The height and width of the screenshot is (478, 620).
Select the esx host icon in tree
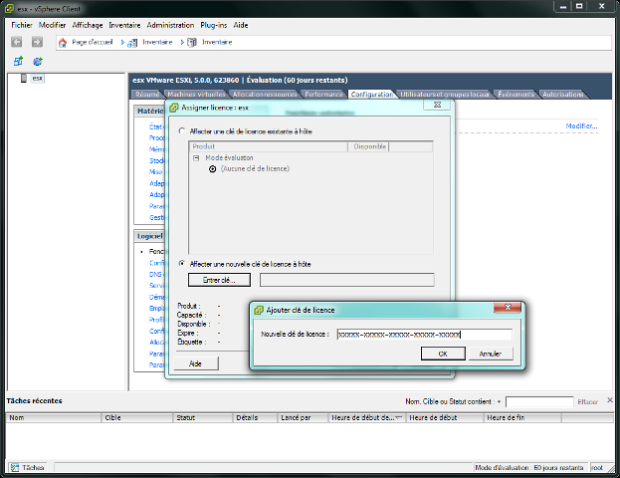(24, 78)
